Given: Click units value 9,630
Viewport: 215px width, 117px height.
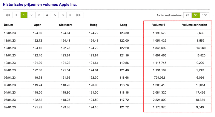Looking at the screenshot, I should 200,33.
